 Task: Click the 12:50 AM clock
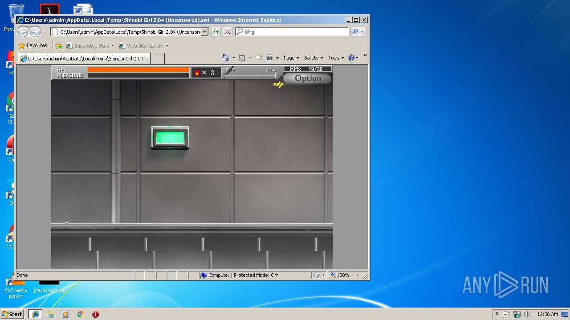tap(547, 314)
